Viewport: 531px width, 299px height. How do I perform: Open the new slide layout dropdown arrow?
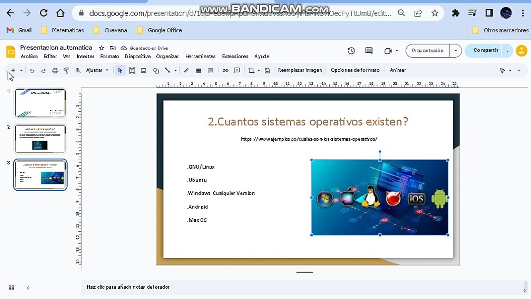pyautogui.click(x=21, y=71)
